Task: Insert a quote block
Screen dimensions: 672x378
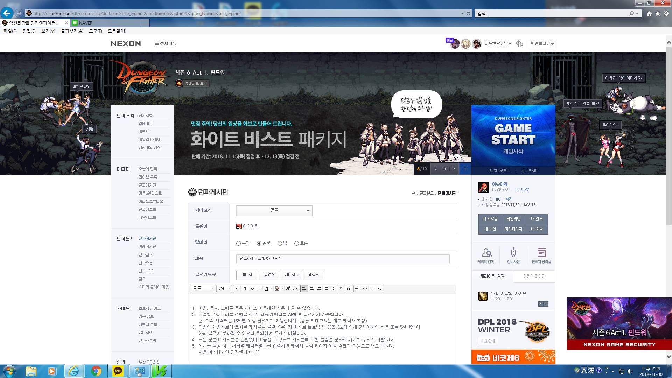Action: [x=348, y=288]
